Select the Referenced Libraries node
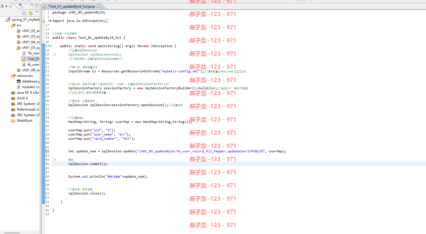 (25, 109)
